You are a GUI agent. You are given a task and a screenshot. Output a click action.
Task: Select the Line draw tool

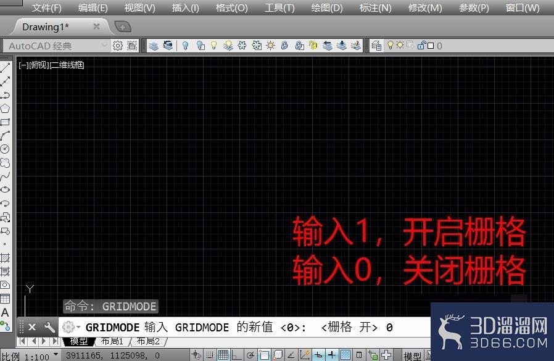pos(5,68)
